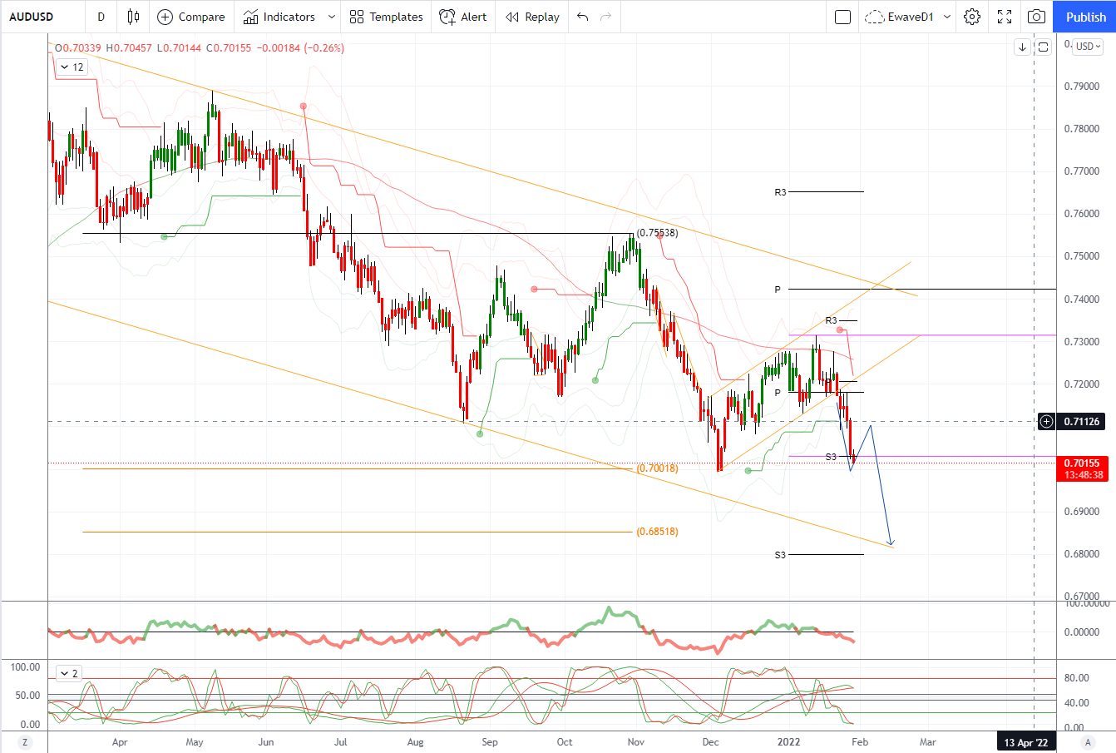Viewport: 1116px width, 753px height.
Task: Expand the 12 indicators legend
Action: click(71, 67)
